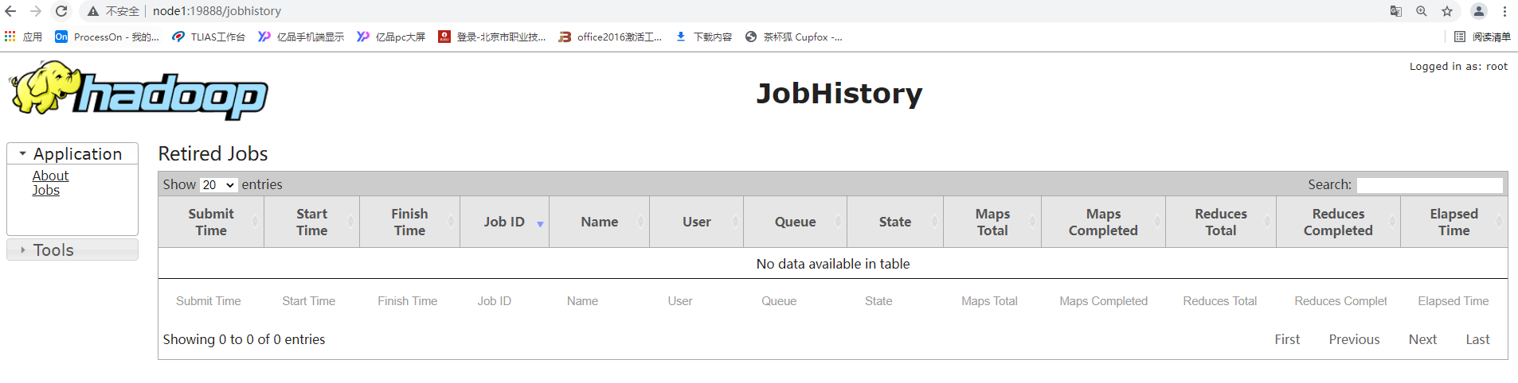Sort by Finish Time column header
Screen dimensions: 1518x383
click(x=409, y=222)
